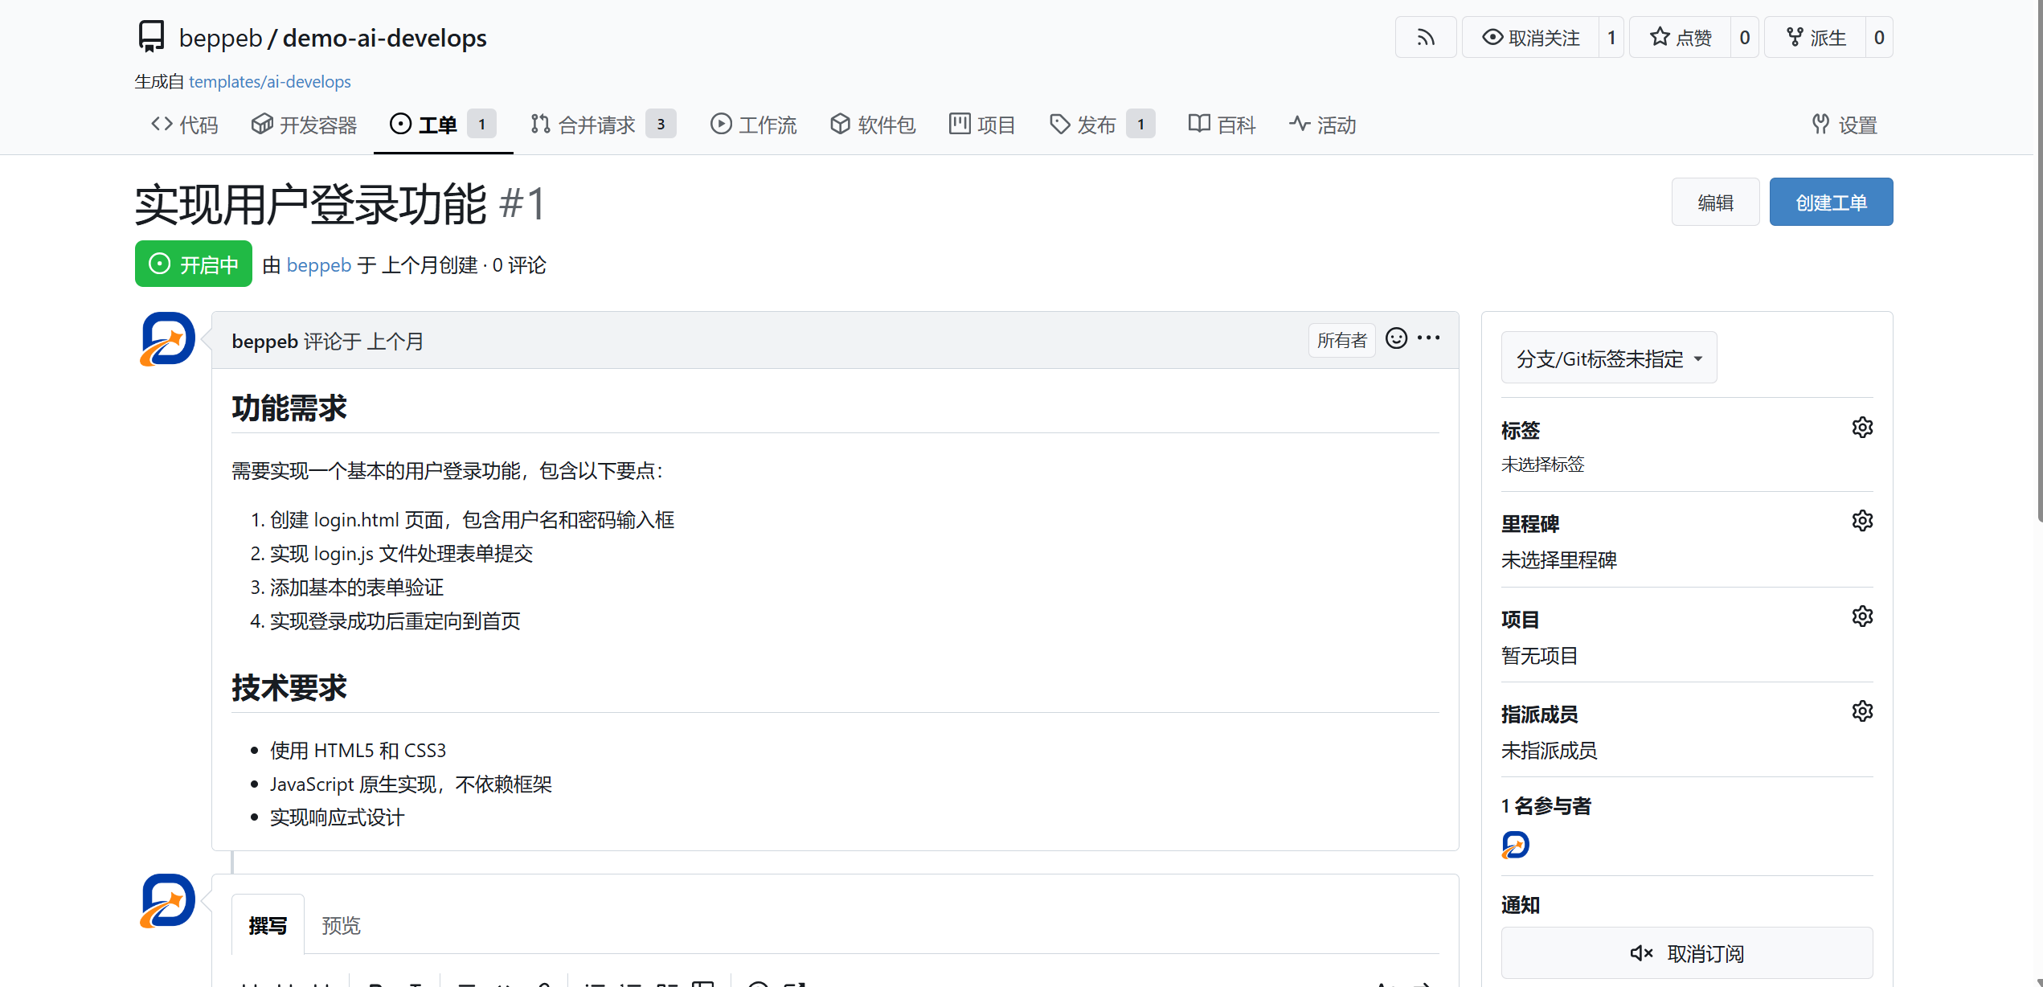
Task: Star the repository with 点赞
Action: pyautogui.click(x=1680, y=38)
